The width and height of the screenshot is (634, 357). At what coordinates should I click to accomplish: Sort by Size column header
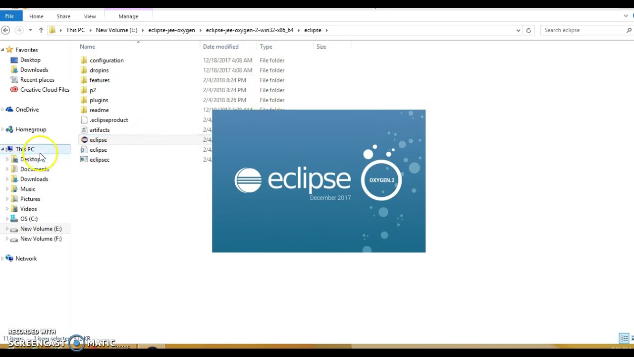(x=321, y=47)
